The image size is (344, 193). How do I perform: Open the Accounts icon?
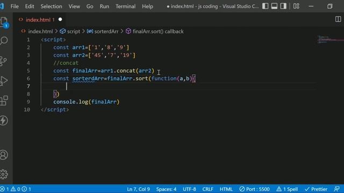pyautogui.click(x=4, y=155)
